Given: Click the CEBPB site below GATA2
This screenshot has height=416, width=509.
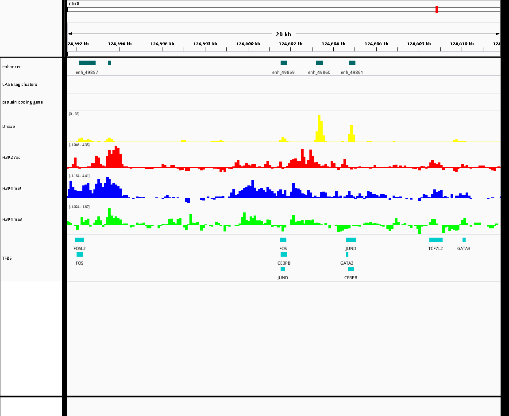Looking at the screenshot, I should (351, 269).
